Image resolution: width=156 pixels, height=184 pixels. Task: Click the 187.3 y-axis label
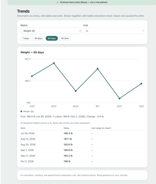pos(28,59)
